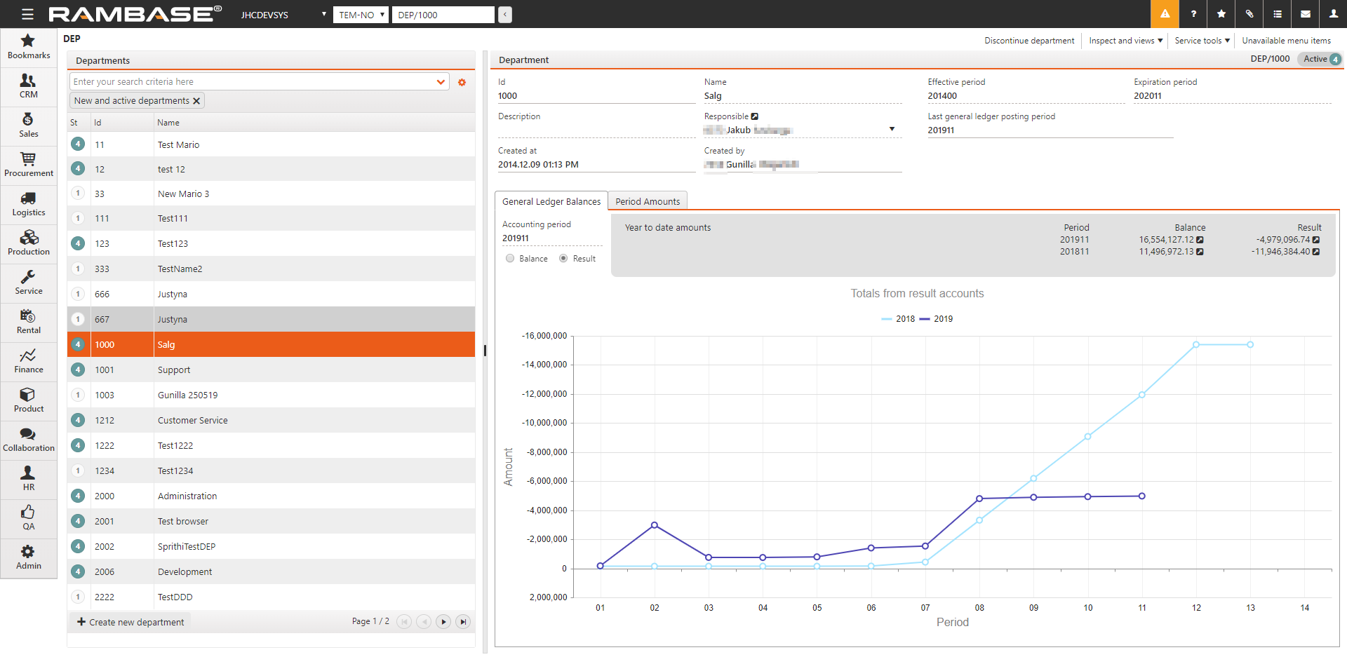This screenshot has height=657, width=1347.
Task: Open the hamburger main menu
Action: point(27,14)
